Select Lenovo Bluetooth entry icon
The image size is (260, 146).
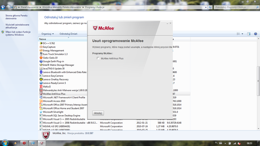[41, 72]
